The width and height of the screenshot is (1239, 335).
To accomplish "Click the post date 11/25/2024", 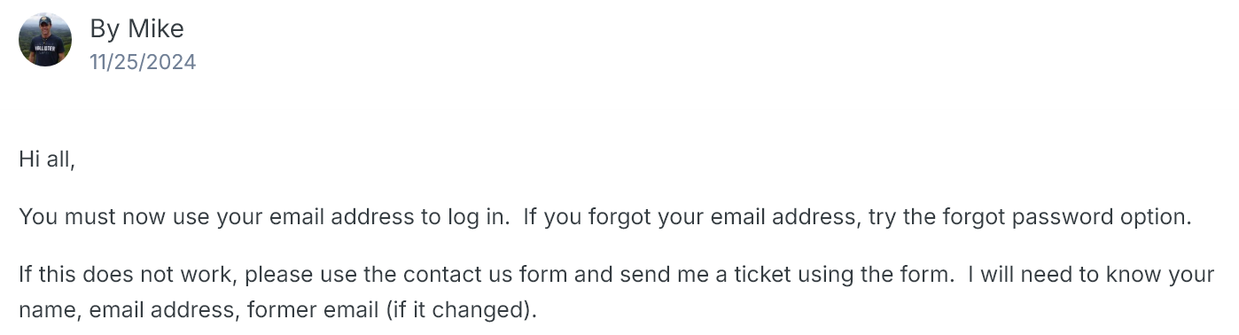I will tap(143, 62).
